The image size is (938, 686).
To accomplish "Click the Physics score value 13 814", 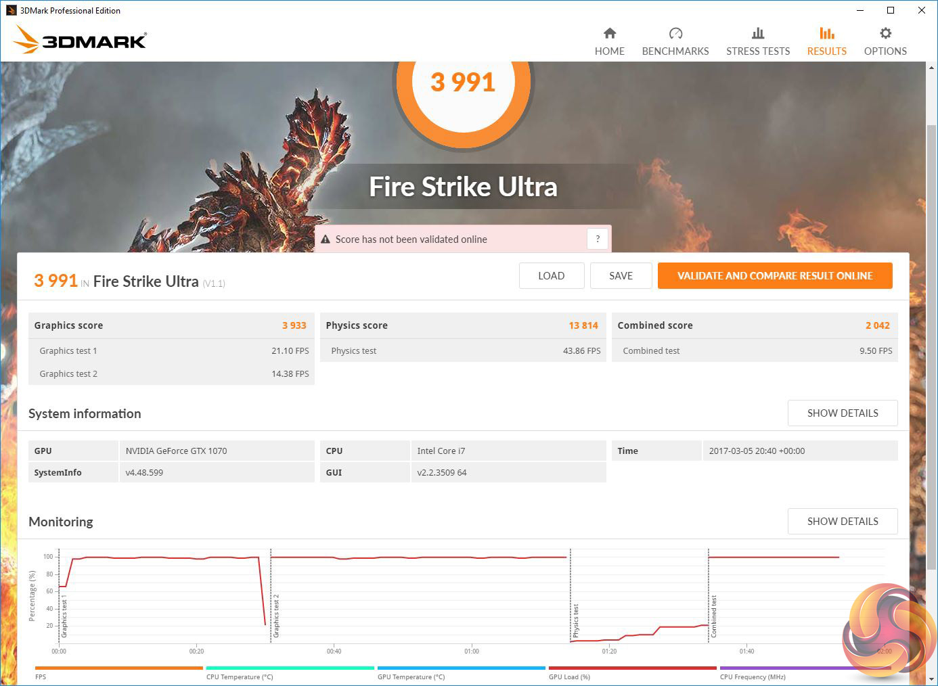I will pyautogui.click(x=583, y=325).
